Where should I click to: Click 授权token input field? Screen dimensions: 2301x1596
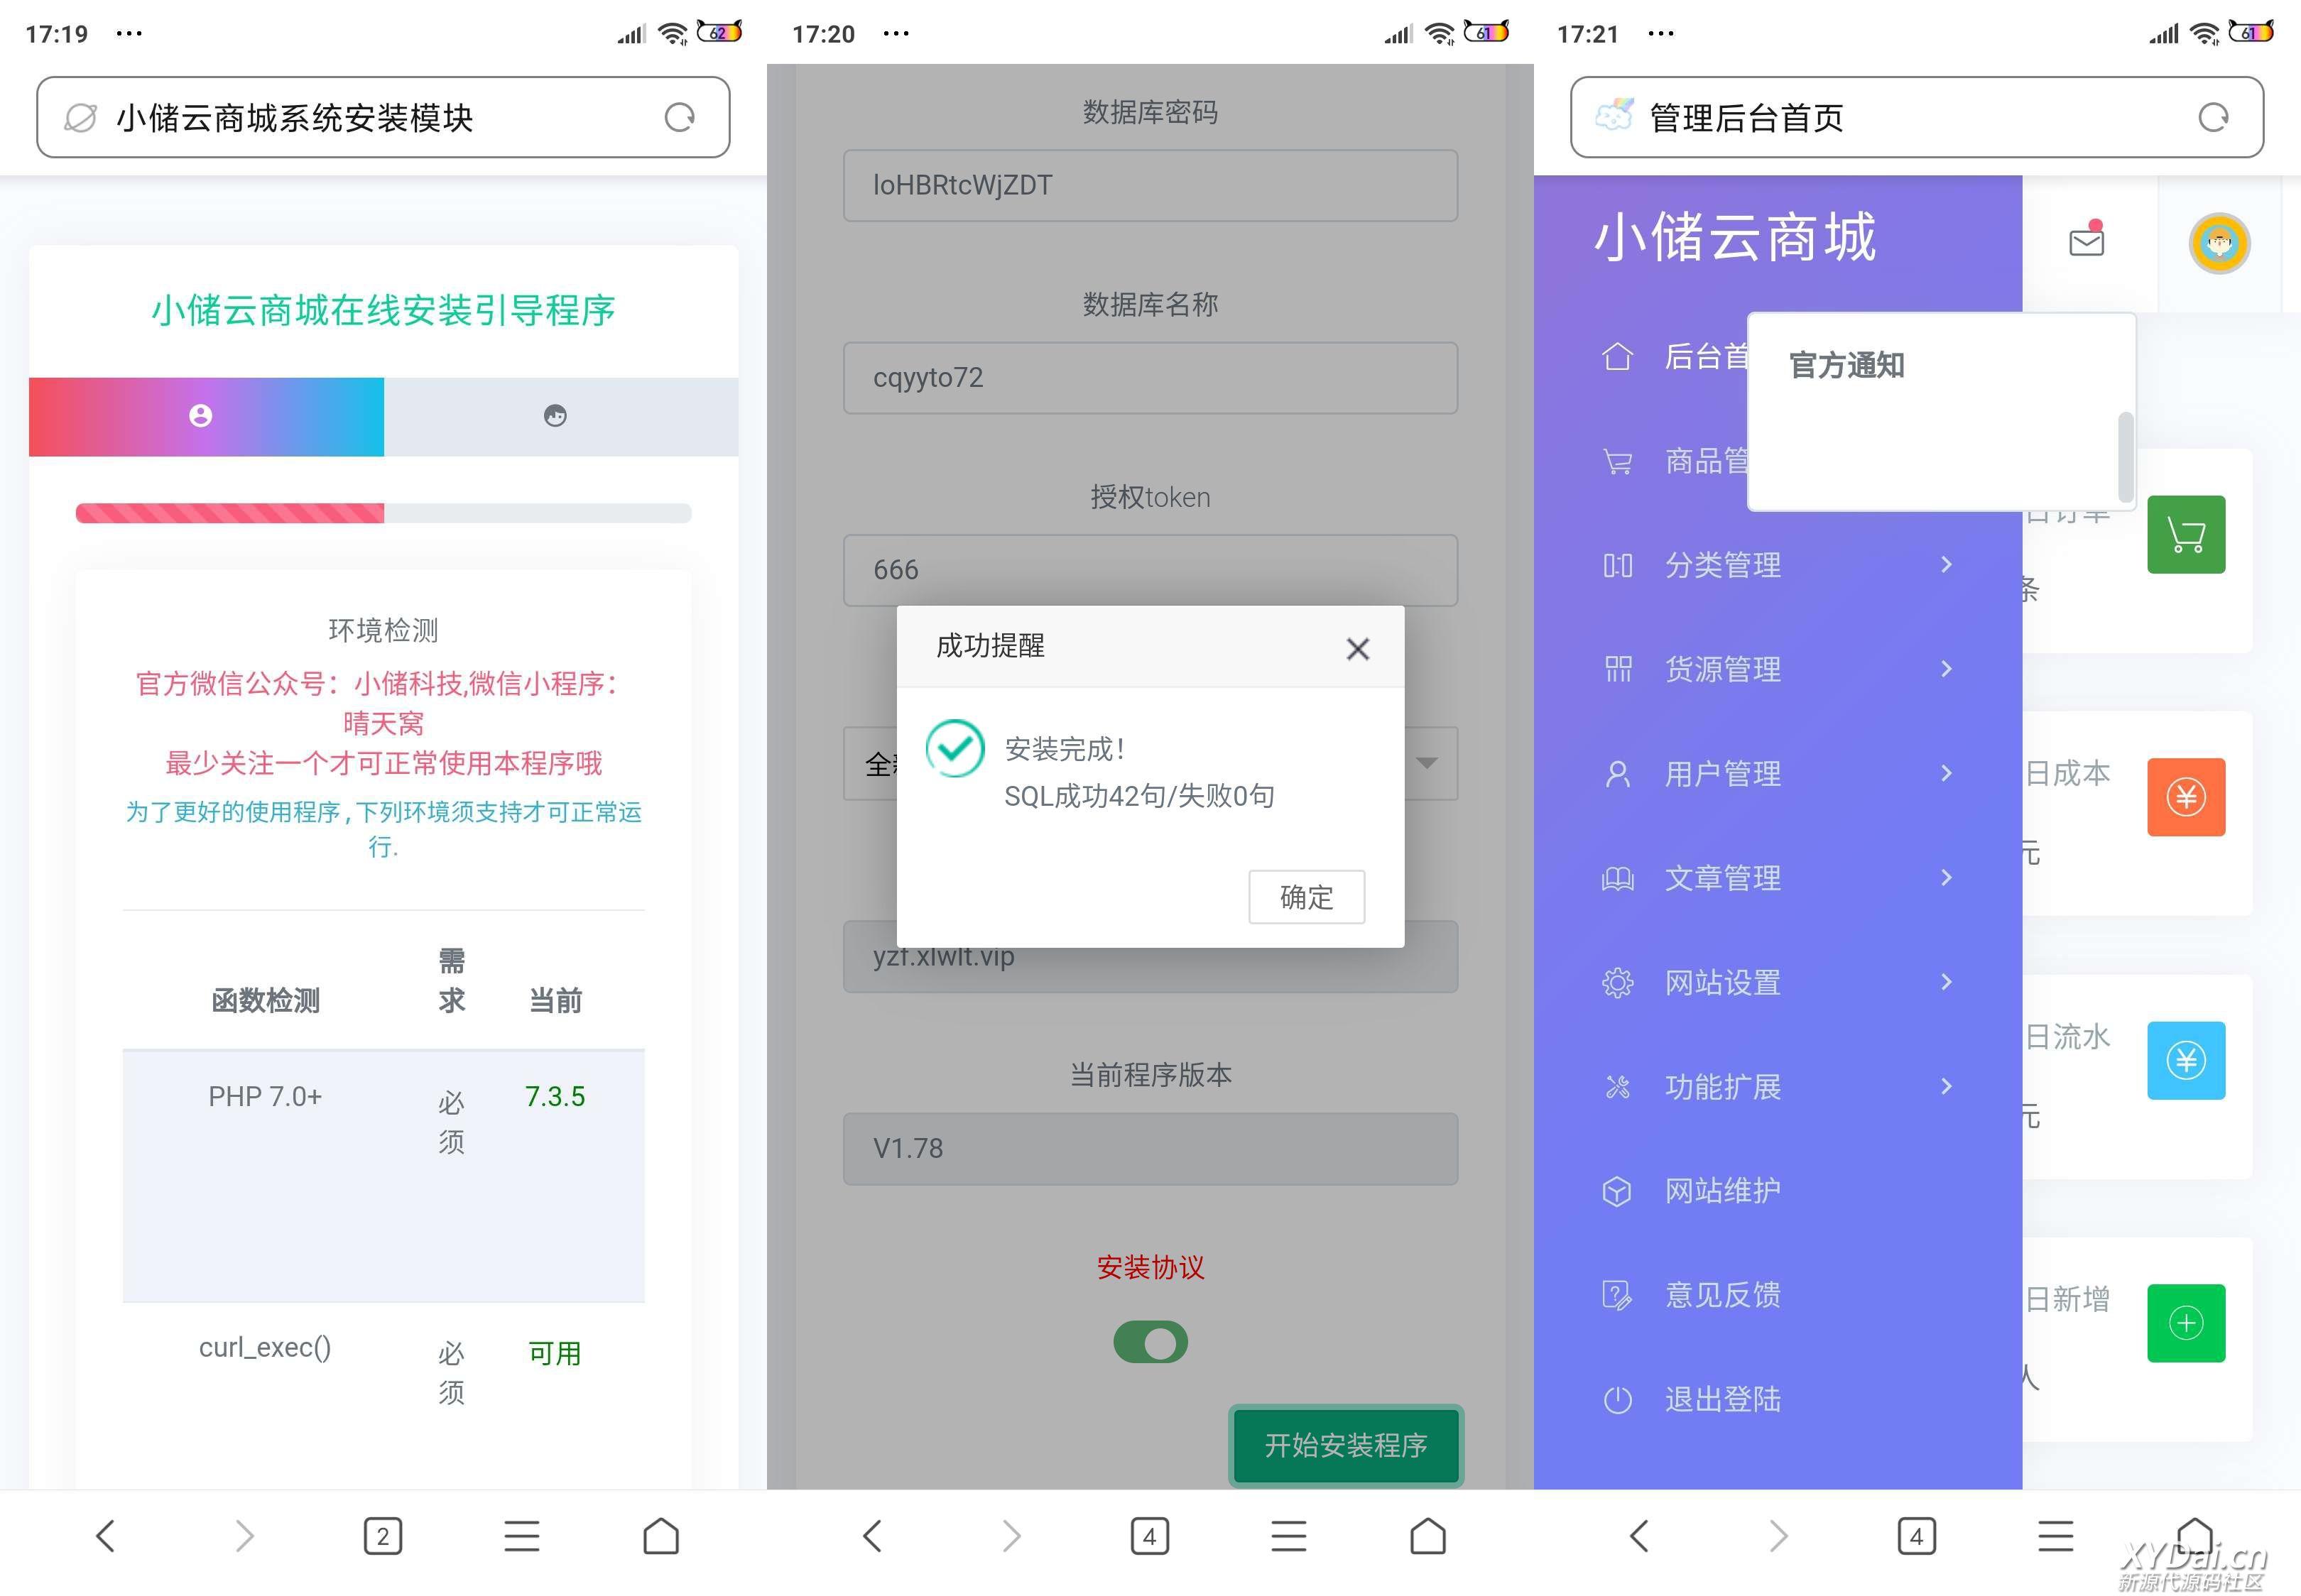(x=1149, y=568)
